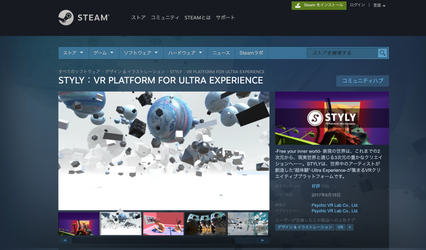
Task: Expand the ソフトウェア dropdown tab
Action: (x=141, y=53)
